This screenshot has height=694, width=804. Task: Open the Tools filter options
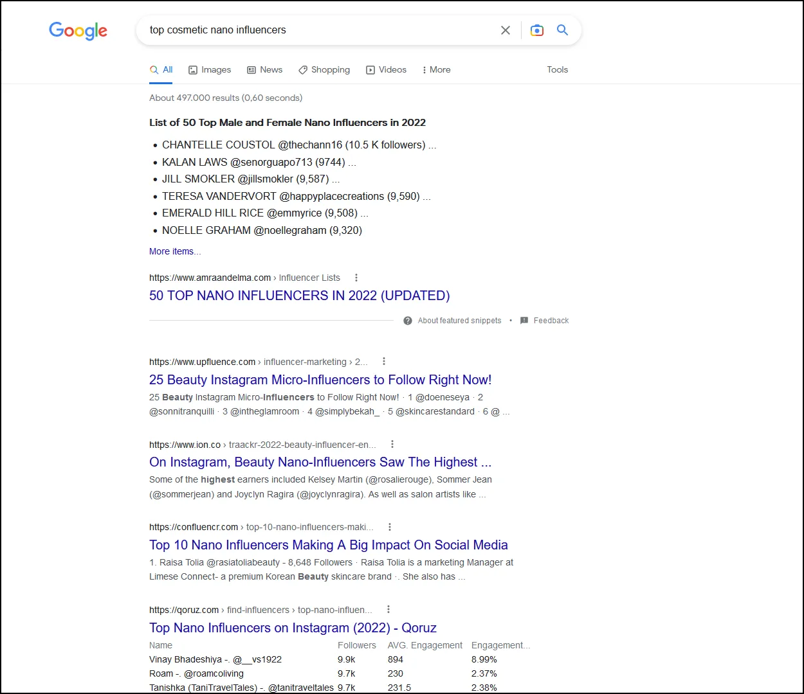click(557, 70)
